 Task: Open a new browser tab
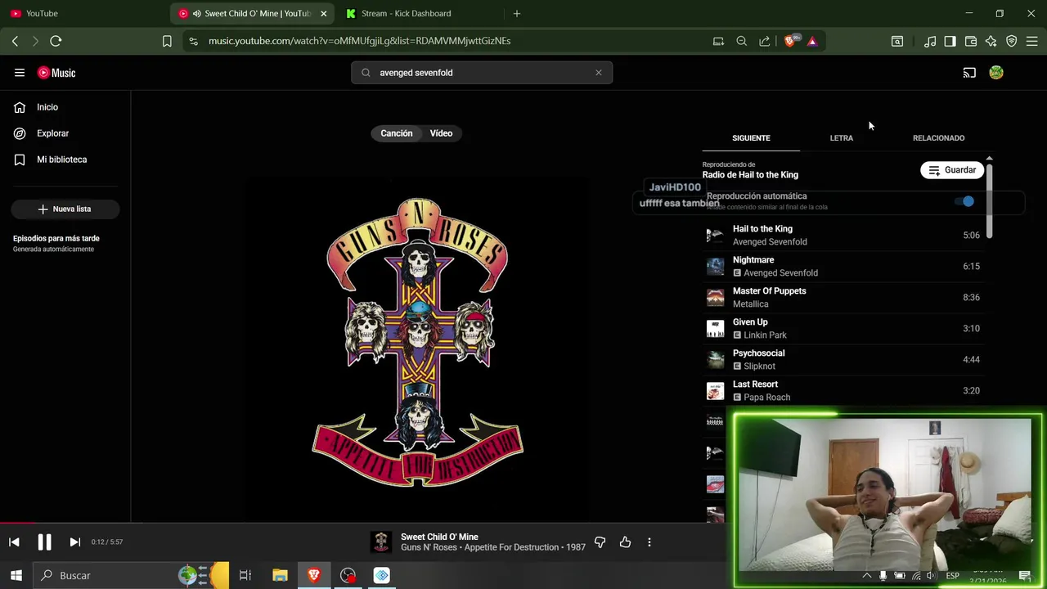(x=517, y=13)
